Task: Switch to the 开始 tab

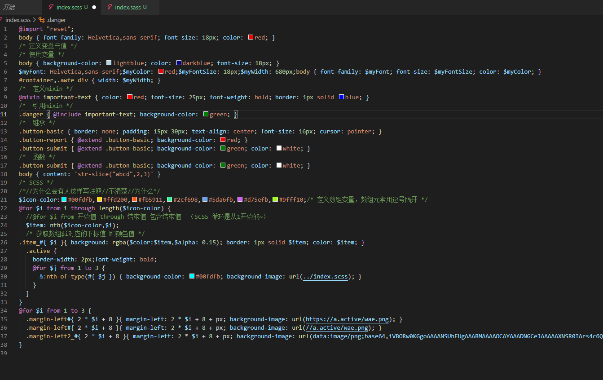Action: coord(9,7)
